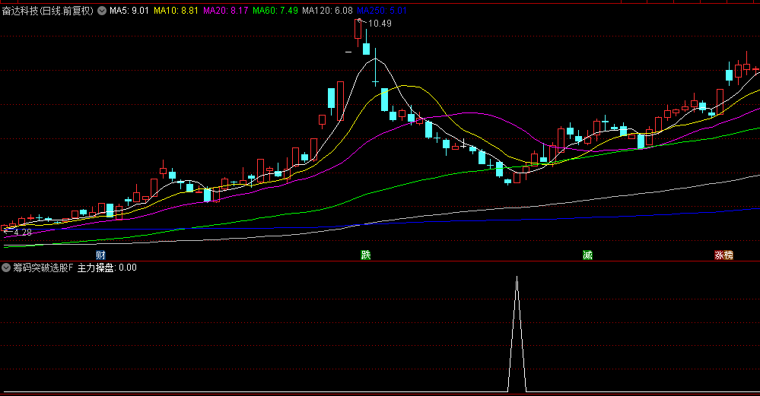The image size is (760, 396).
Task: Click the peak of the 主力操盘 signal spike
Action: click(517, 277)
